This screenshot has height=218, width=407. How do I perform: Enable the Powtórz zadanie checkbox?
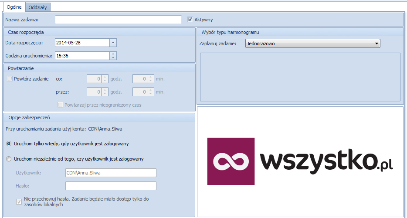click(x=10, y=79)
